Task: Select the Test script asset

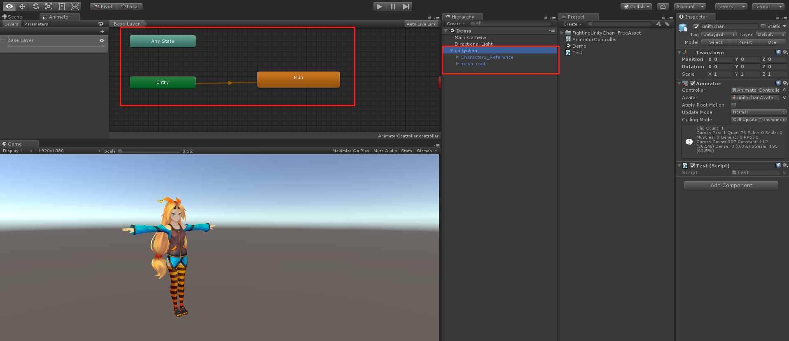Action: click(x=577, y=53)
